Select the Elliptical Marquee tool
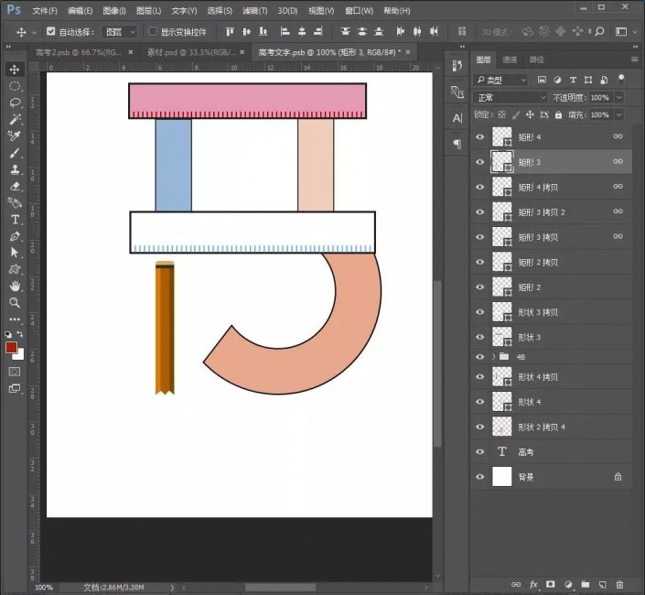 click(x=15, y=86)
